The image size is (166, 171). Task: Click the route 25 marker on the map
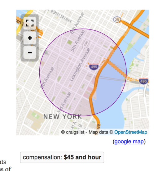(117, 20)
